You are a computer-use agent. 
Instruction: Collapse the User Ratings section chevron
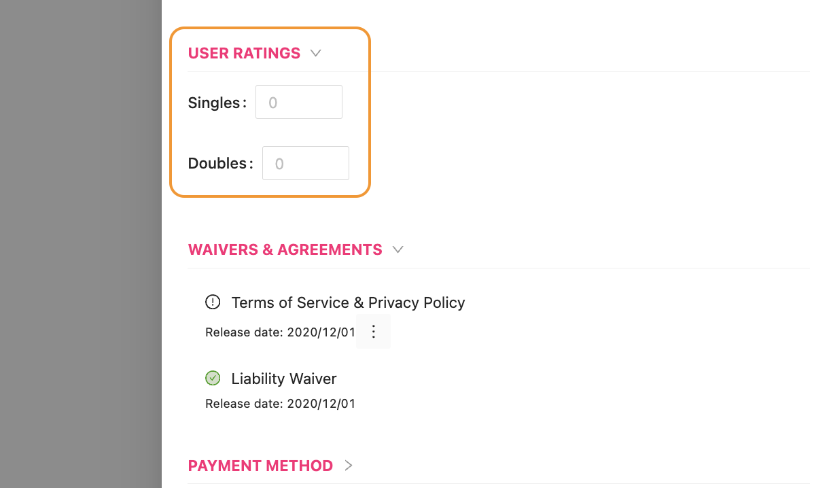coord(315,53)
